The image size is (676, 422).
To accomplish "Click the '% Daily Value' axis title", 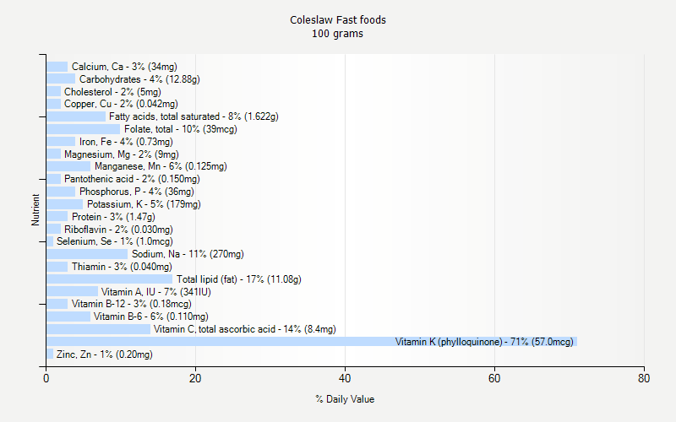I will point(345,399).
